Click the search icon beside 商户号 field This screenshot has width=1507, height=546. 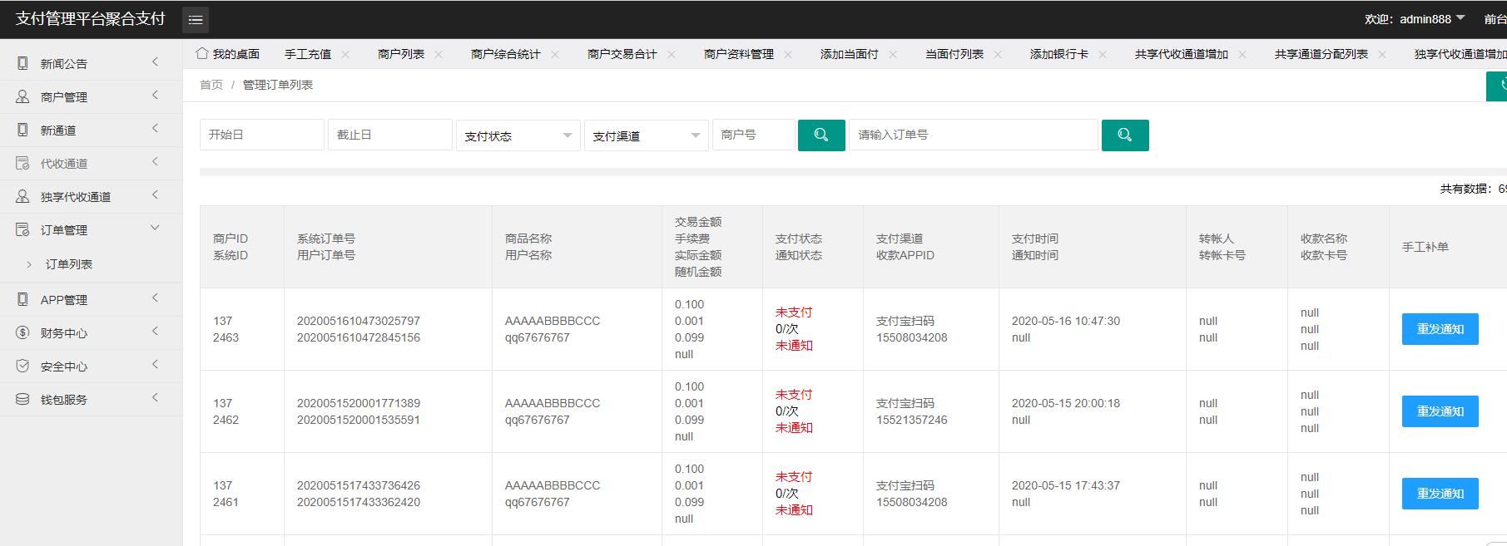(x=820, y=135)
